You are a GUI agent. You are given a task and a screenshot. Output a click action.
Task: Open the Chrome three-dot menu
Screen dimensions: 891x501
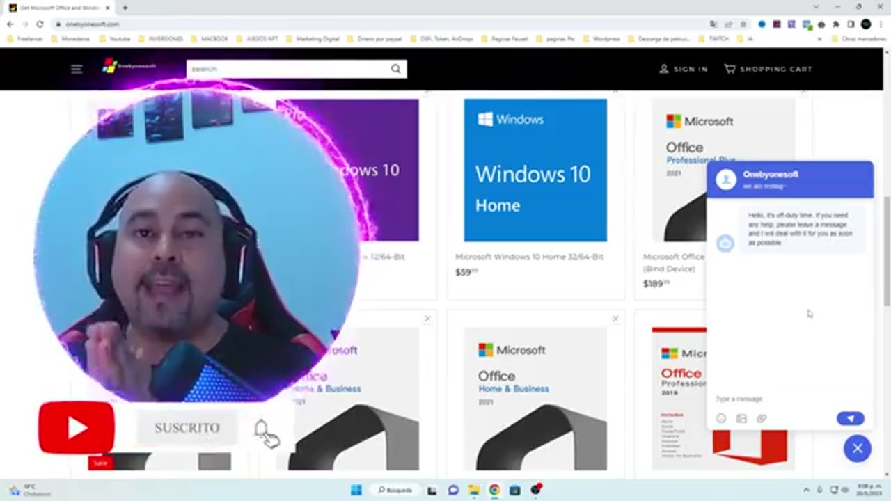881,24
